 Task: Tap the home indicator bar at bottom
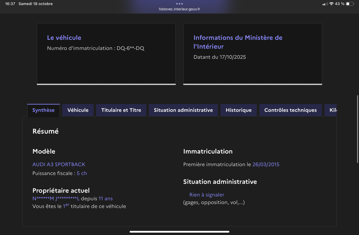179,231
